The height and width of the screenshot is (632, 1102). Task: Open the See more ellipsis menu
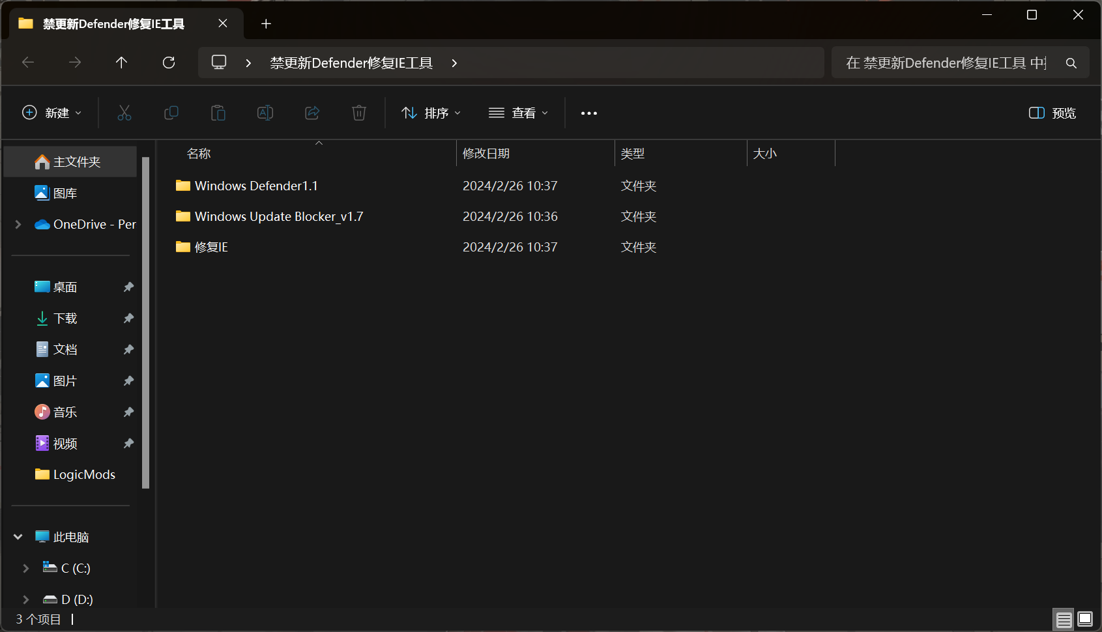tap(589, 113)
